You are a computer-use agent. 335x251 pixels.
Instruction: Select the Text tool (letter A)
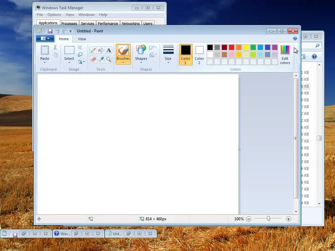[109, 50]
